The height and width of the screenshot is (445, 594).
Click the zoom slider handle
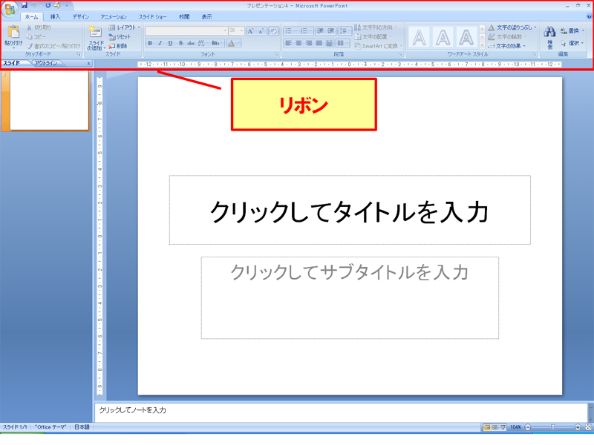click(x=552, y=427)
